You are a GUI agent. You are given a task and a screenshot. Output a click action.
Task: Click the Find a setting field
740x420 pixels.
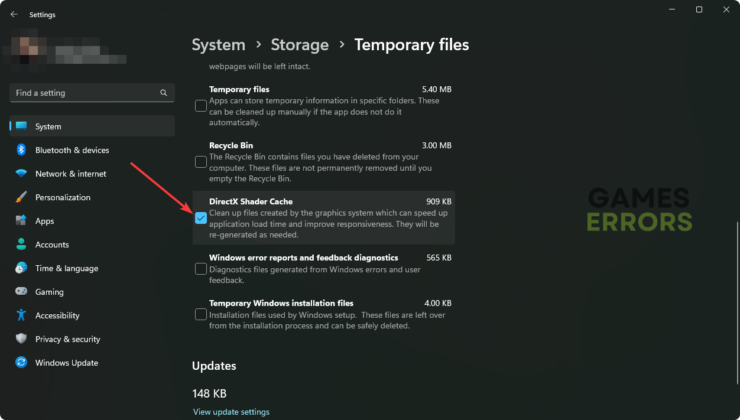pyautogui.click(x=86, y=93)
